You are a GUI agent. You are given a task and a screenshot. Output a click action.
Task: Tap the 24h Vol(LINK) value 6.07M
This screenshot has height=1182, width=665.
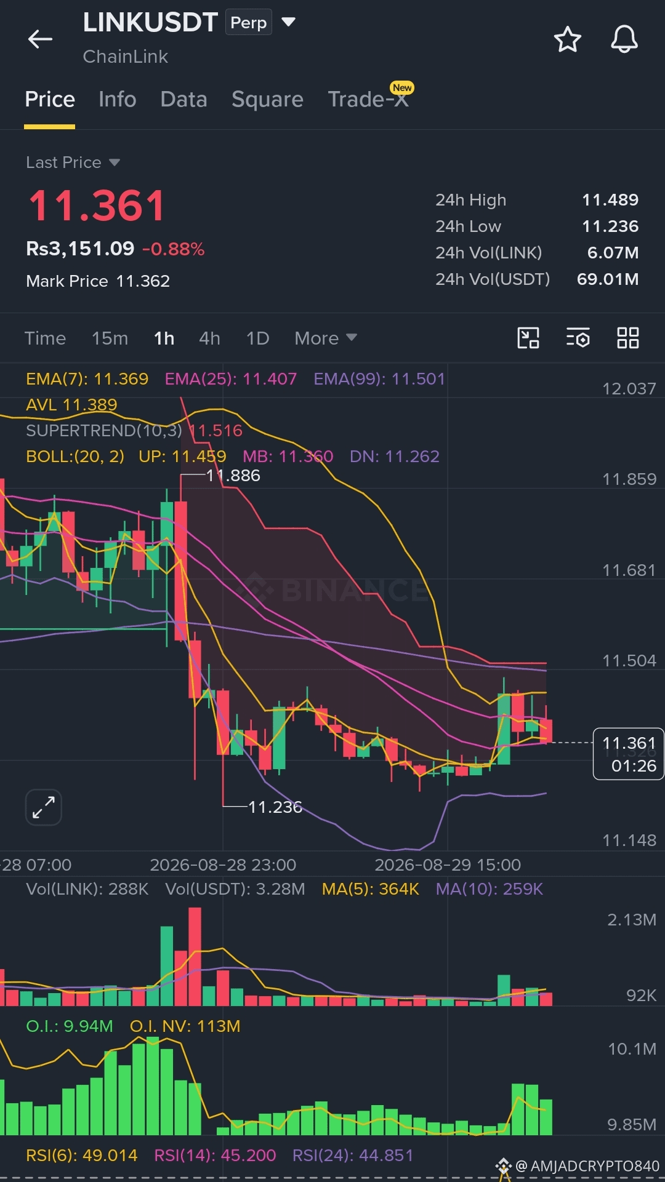613,252
